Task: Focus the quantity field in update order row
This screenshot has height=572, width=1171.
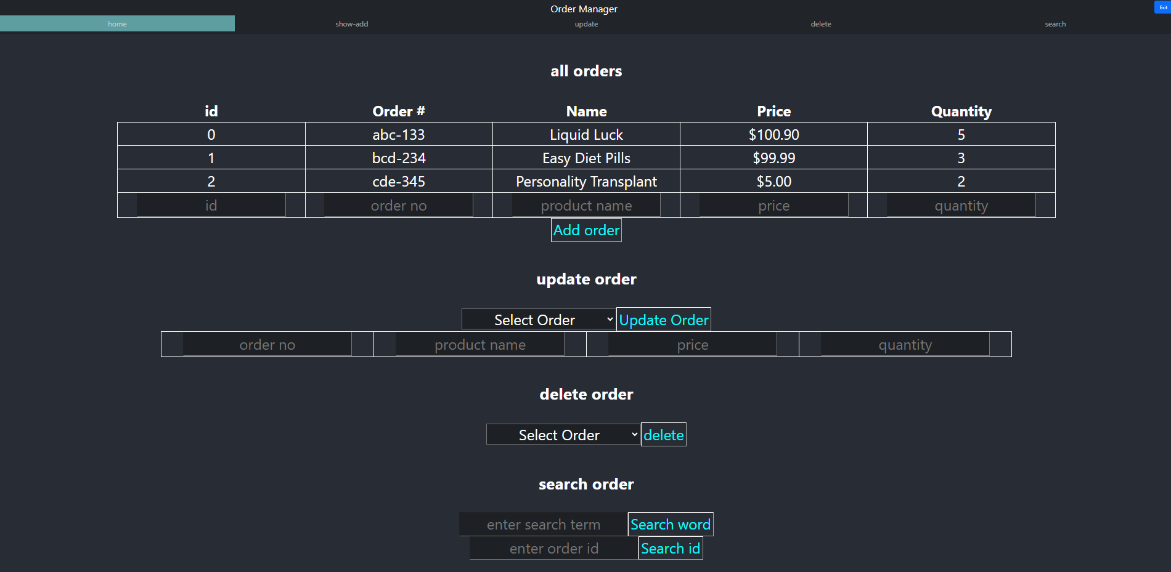Action: tap(905, 345)
